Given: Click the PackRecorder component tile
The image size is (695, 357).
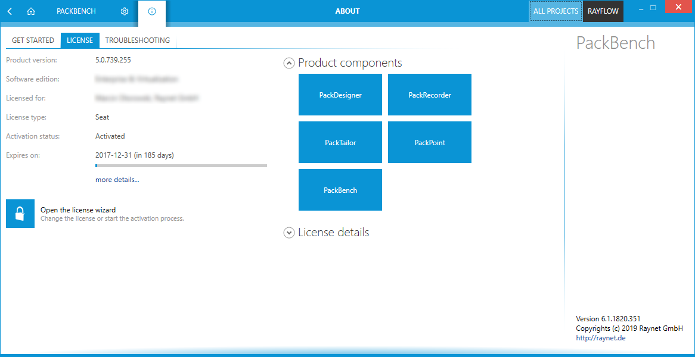Looking at the screenshot, I should (430, 95).
